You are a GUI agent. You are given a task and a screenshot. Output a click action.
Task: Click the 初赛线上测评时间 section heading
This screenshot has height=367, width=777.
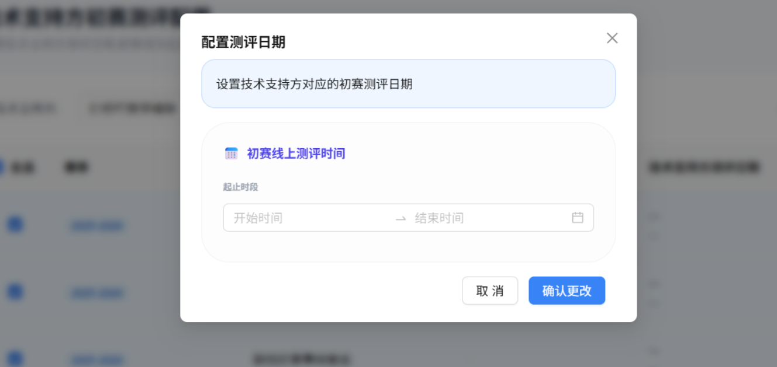(296, 153)
